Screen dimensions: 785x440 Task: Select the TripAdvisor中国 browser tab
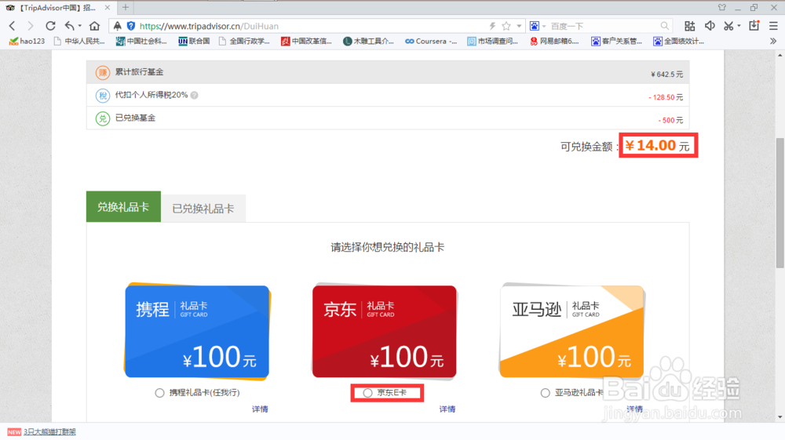point(57,8)
